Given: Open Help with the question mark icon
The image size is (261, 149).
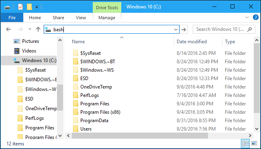Looking at the screenshot, I should coord(255,17).
